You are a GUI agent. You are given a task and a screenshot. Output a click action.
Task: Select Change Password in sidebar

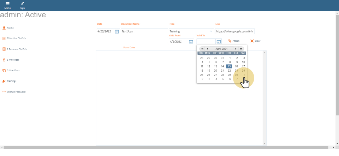(16, 92)
